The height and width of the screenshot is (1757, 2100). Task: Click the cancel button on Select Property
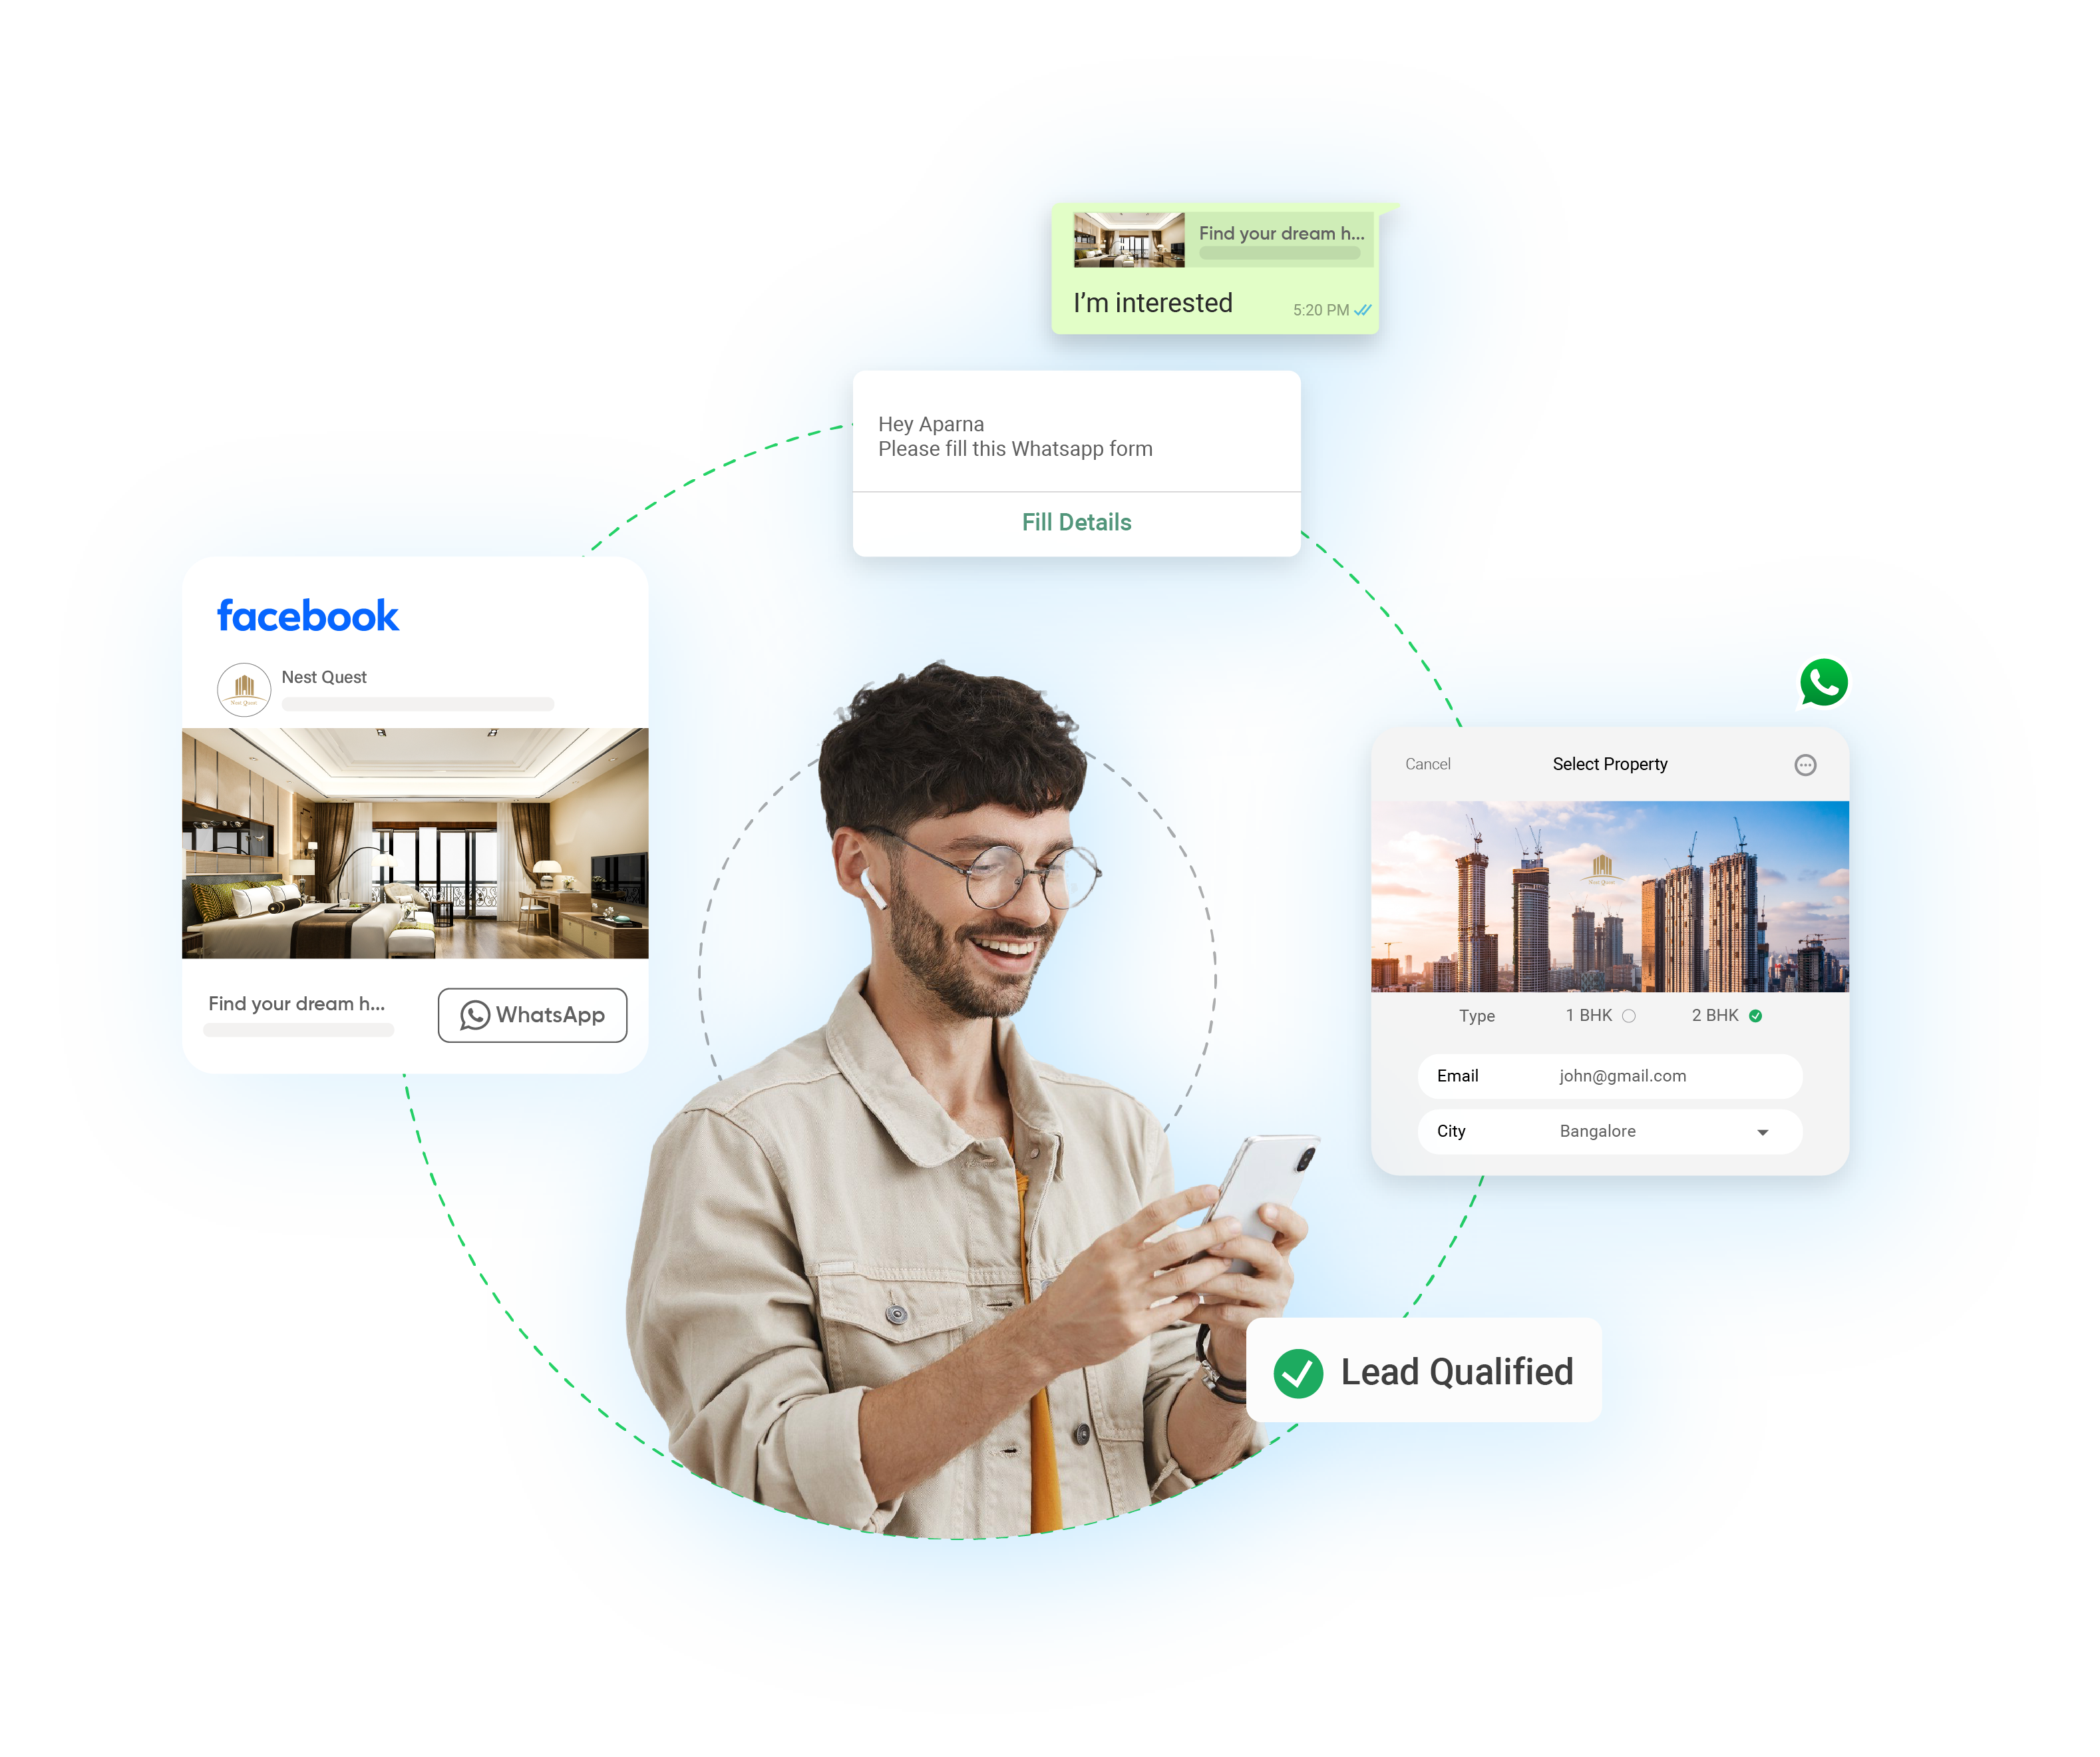click(x=1429, y=763)
